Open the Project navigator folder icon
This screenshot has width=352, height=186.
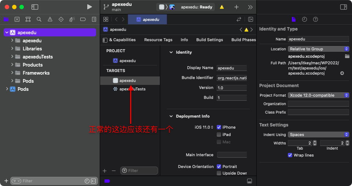click(6, 19)
